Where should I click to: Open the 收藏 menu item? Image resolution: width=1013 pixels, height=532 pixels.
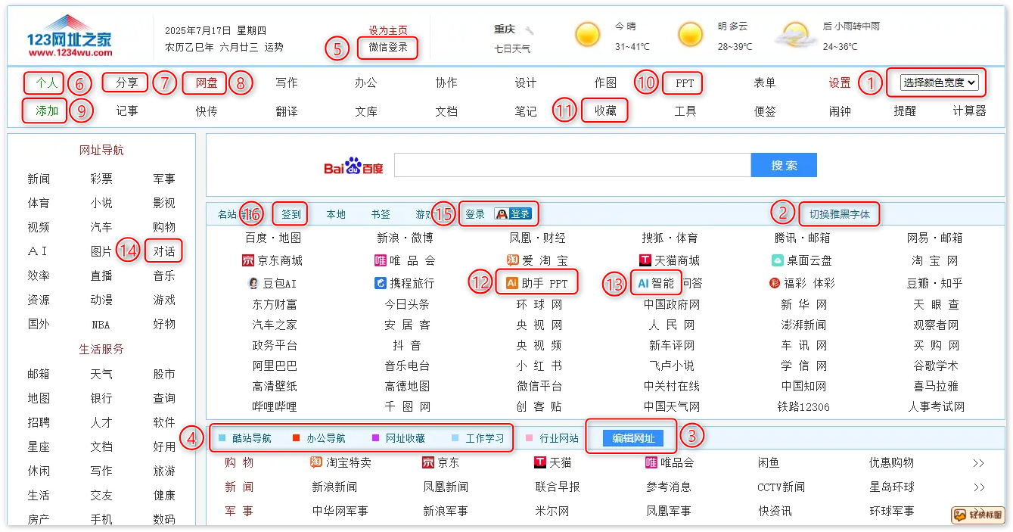605,110
